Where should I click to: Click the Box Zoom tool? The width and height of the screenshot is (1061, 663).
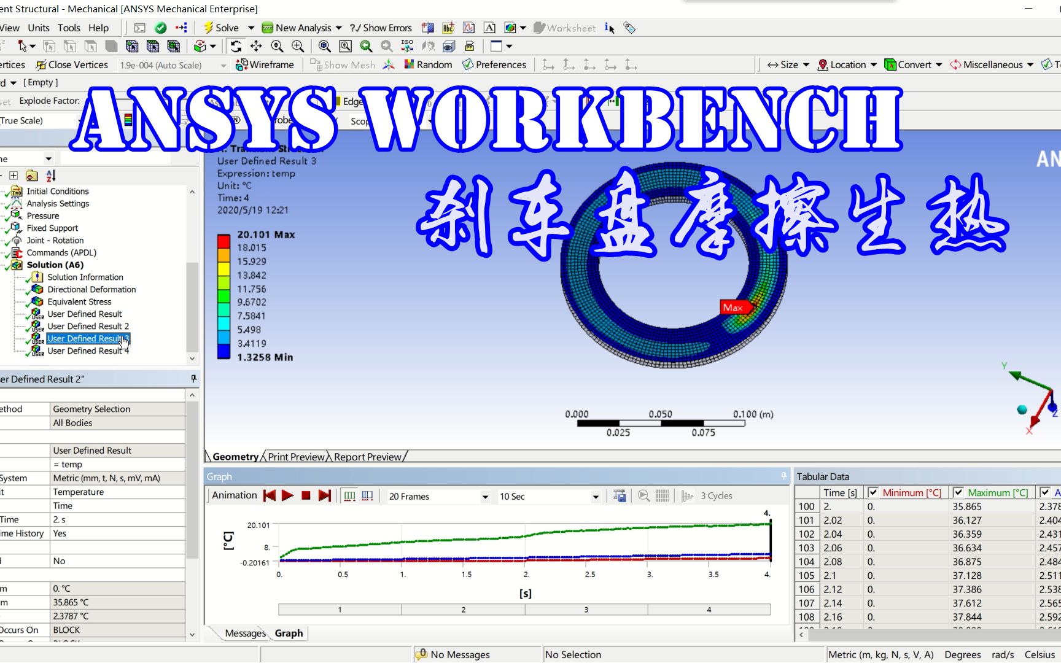pyautogui.click(x=298, y=46)
